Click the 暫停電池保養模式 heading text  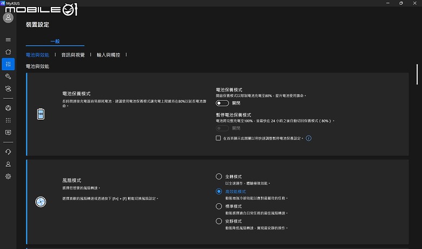233,115
